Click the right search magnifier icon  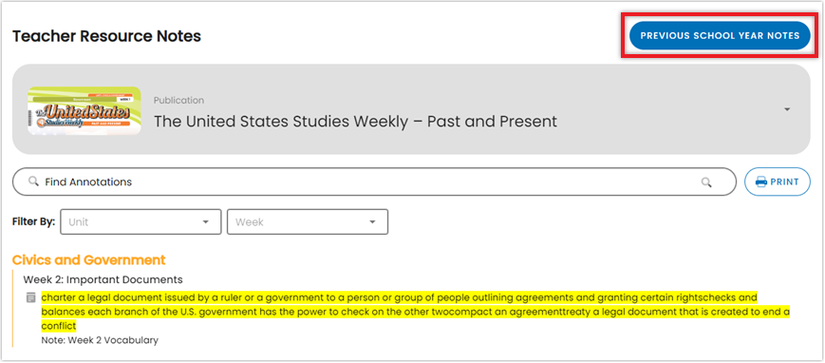click(706, 182)
